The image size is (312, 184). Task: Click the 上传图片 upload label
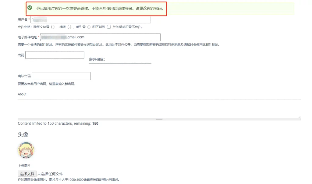pyautogui.click(x=24, y=166)
